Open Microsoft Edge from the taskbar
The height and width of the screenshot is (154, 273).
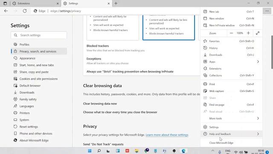pos(183,151)
